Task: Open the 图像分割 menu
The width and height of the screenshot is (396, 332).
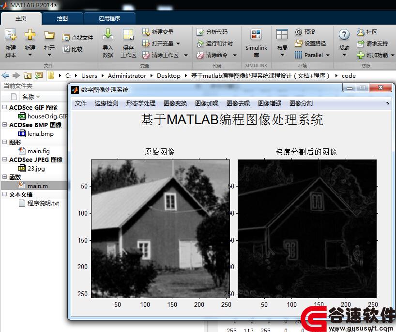Action: click(x=301, y=103)
